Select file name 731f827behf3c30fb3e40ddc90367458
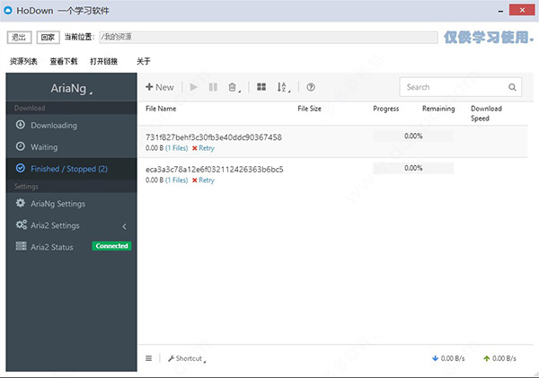 (x=214, y=137)
